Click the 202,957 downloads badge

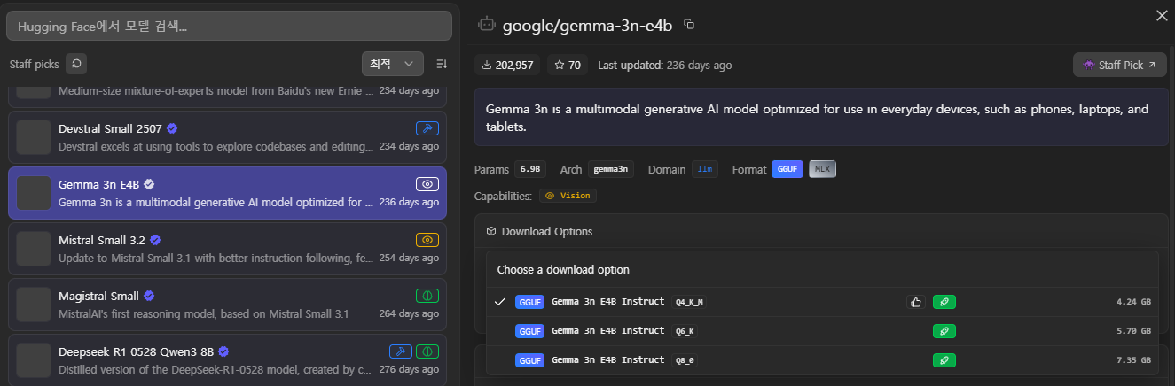click(507, 65)
